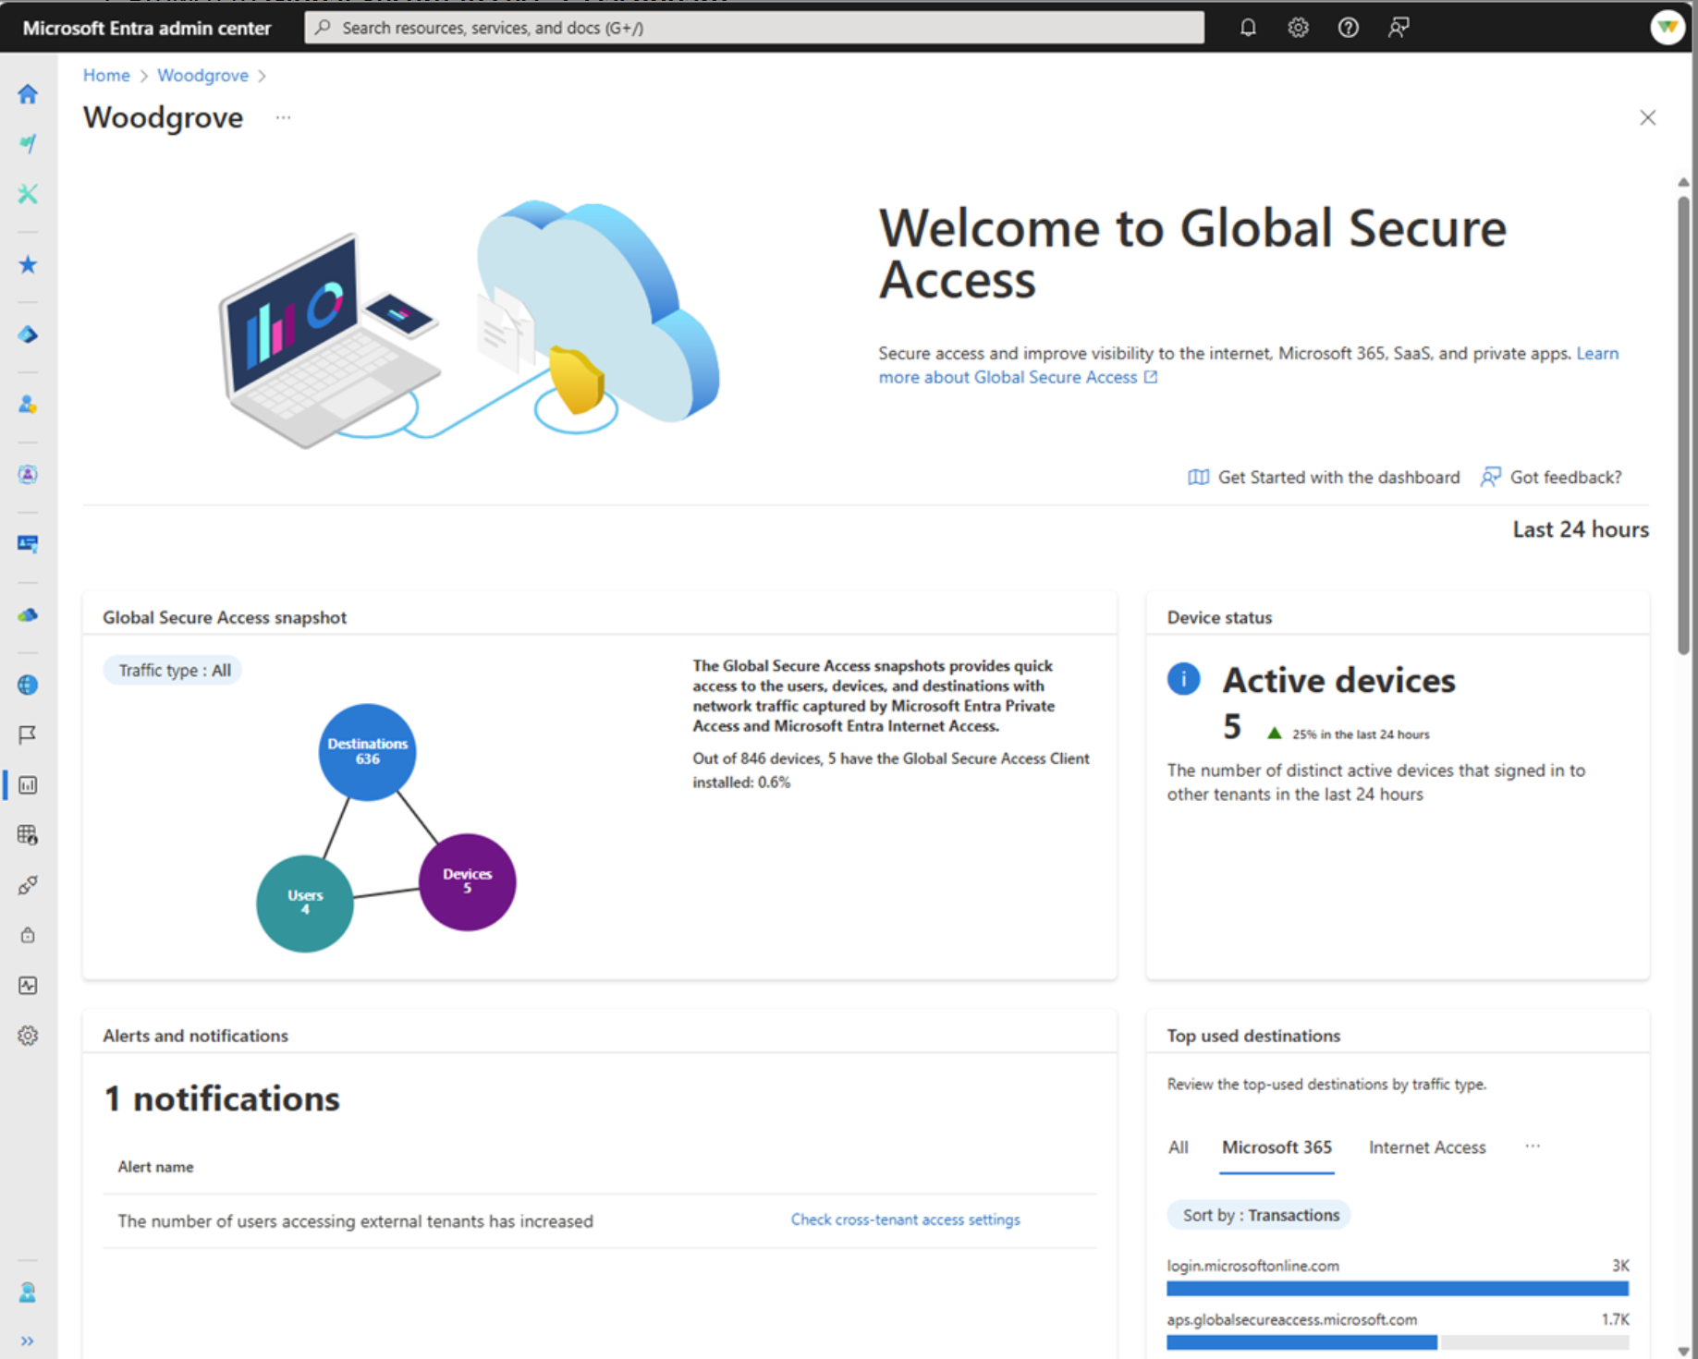Click the Last 24 hours label

(x=1580, y=529)
